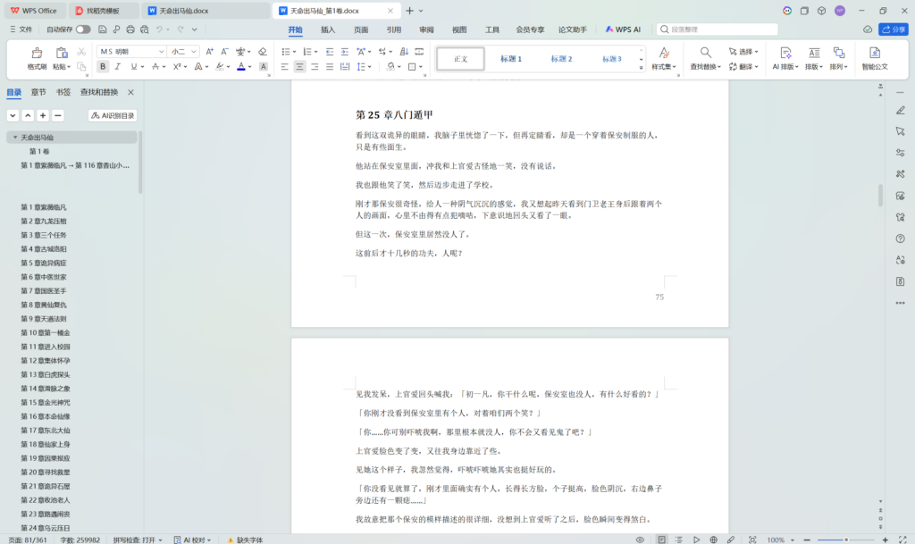Collapse the 天命出马仙 outline tree node
Image resolution: width=915 pixels, height=544 pixels.
click(14, 138)
